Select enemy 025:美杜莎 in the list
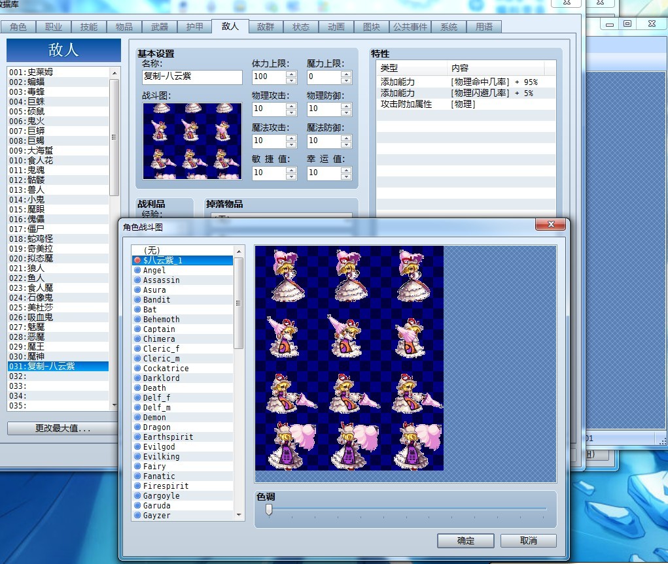Viewport: 668px width, 564px height. click(x=58, y=307)
